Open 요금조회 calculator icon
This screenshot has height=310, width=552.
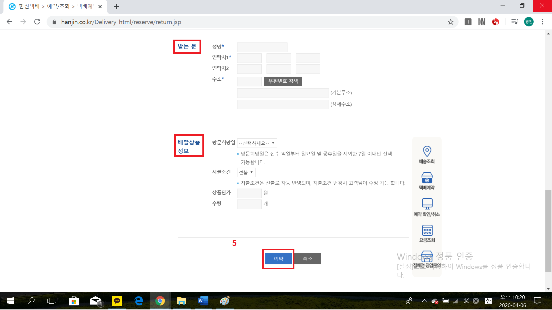[x=427, y=230]
